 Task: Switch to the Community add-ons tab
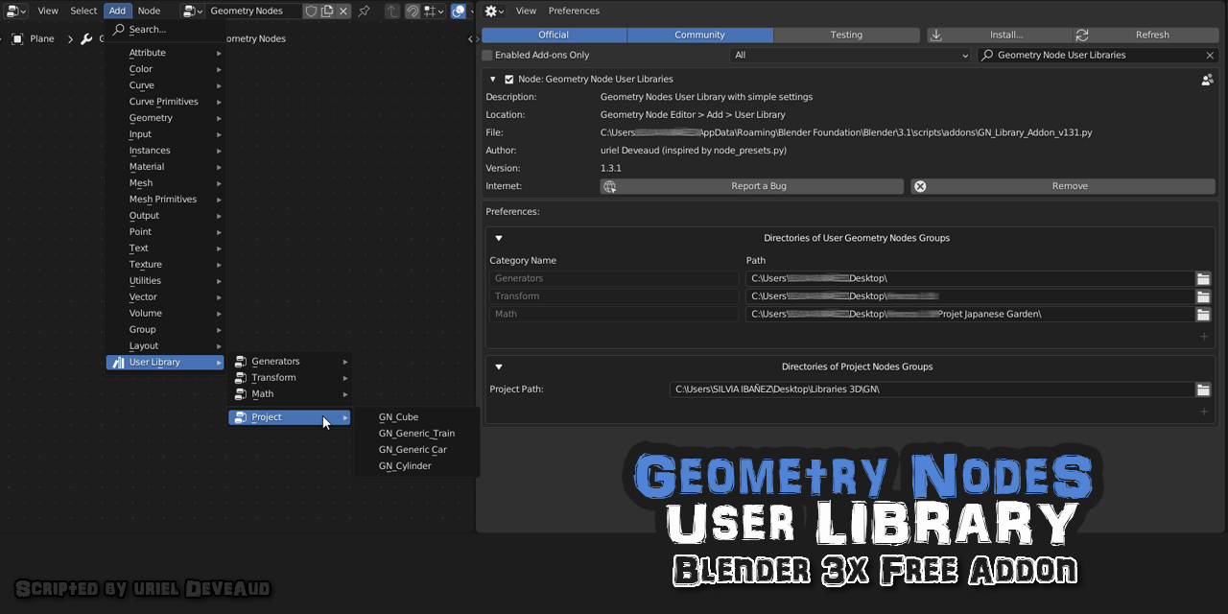[699, 35]
